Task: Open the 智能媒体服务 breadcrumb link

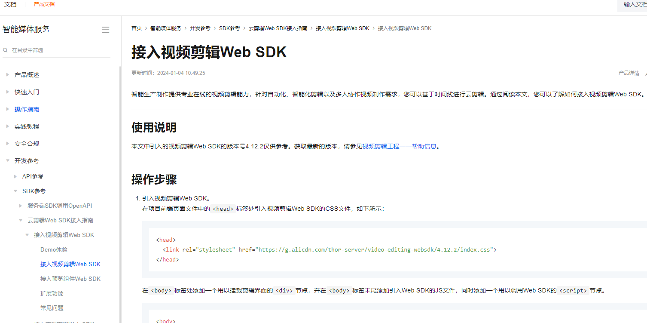Action: tap(166, 28)
